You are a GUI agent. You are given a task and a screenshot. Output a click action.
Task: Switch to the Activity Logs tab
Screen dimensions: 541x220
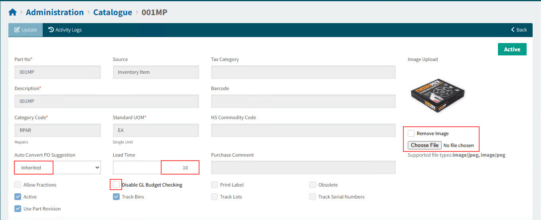coord(65,30)
